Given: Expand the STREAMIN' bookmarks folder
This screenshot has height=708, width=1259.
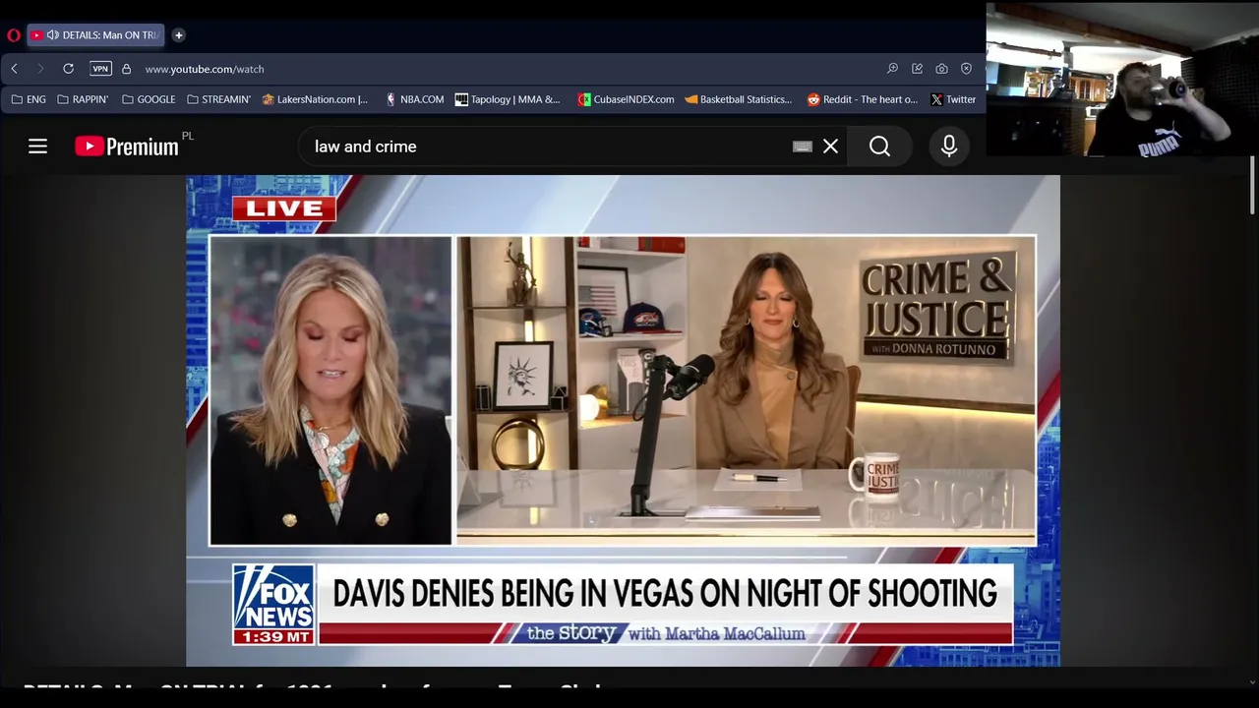Looking at the screenshot, I should tap(218, 99).
